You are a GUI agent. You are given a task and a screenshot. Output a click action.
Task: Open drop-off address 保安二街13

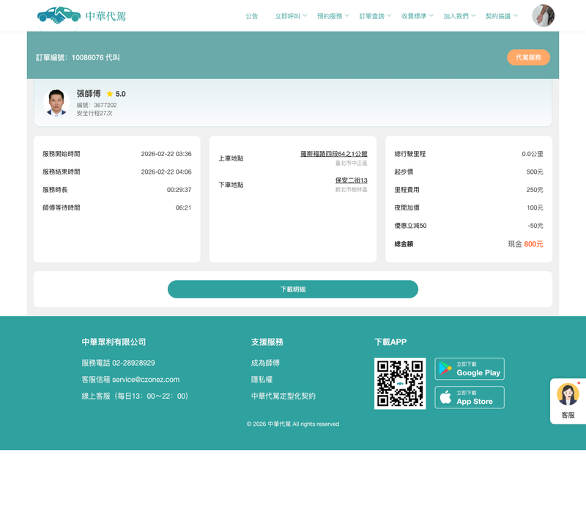point(351,180)
